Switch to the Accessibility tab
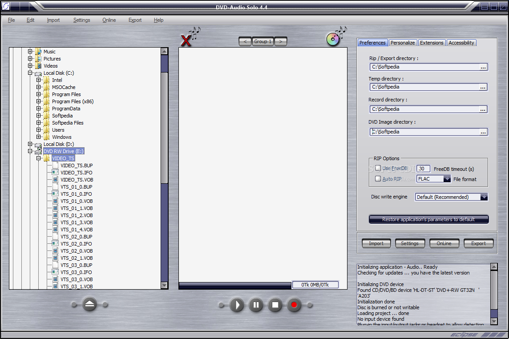Image resolution: width=509 pixels, height=339 pixels. click(461, 43)
